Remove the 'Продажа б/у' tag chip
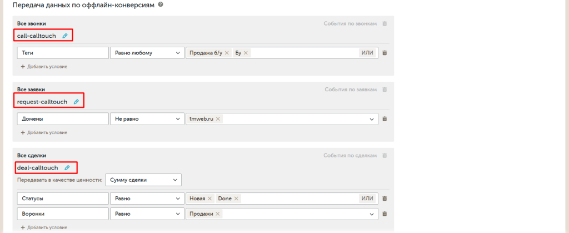The height and width of the screenshot is (233, 569). (227, 53)
